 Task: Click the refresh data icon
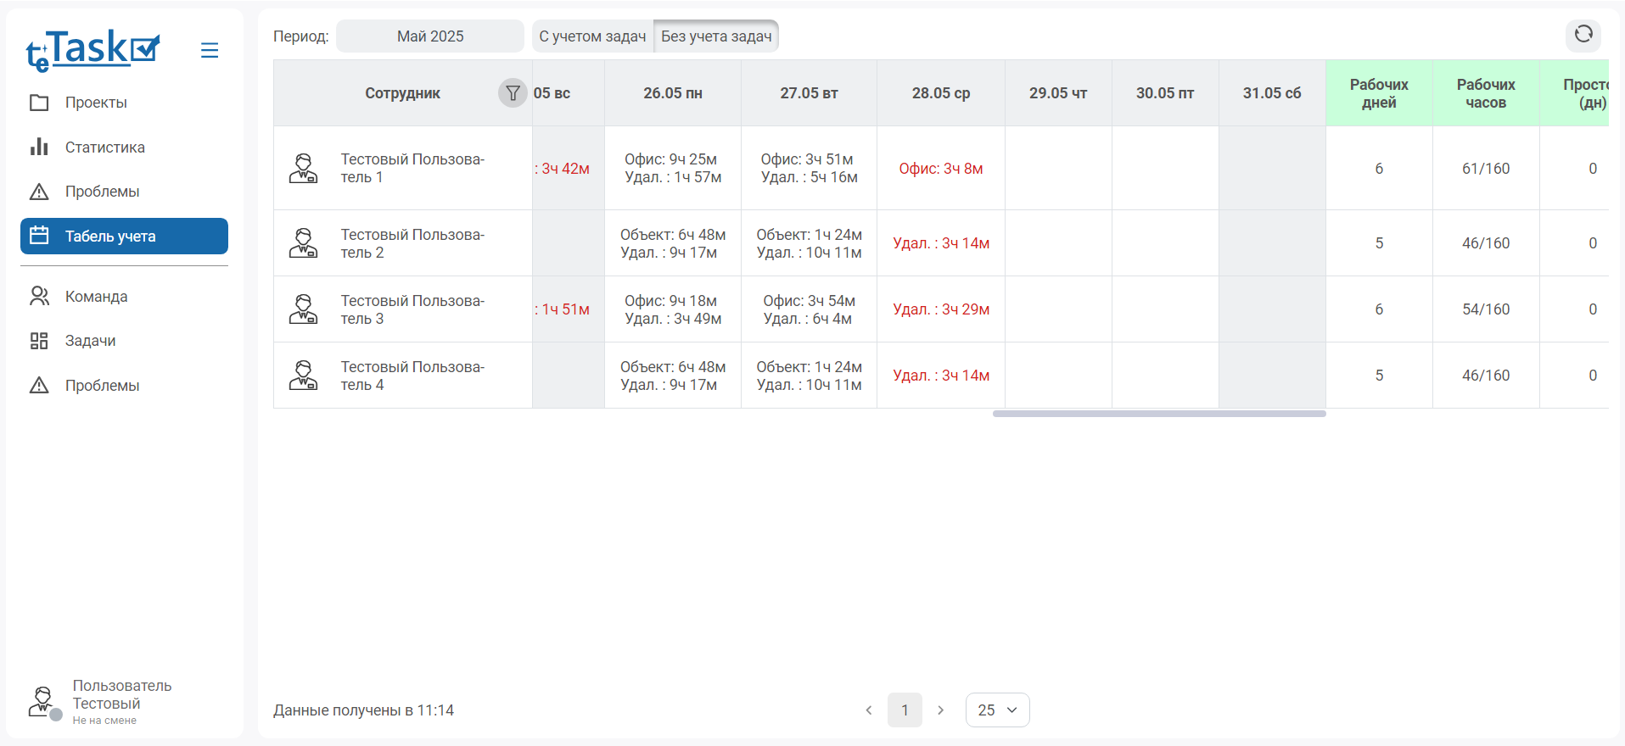[1583, 35]
